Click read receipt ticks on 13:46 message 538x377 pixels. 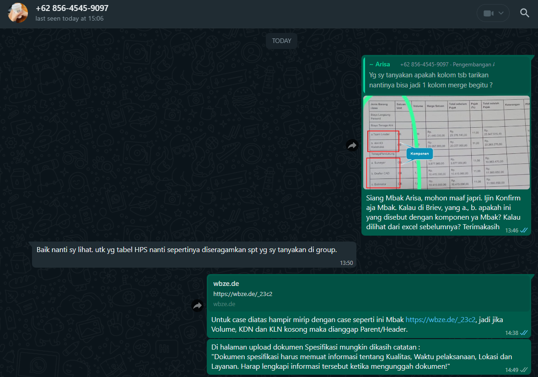(525, 231)
